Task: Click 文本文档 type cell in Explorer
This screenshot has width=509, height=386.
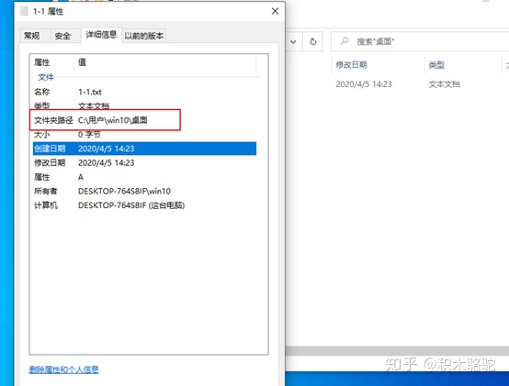Action: pyautogui.click(x=444, y=84)
